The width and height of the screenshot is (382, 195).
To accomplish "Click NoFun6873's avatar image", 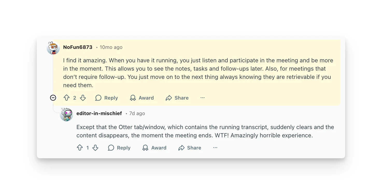I will [53, 48].
